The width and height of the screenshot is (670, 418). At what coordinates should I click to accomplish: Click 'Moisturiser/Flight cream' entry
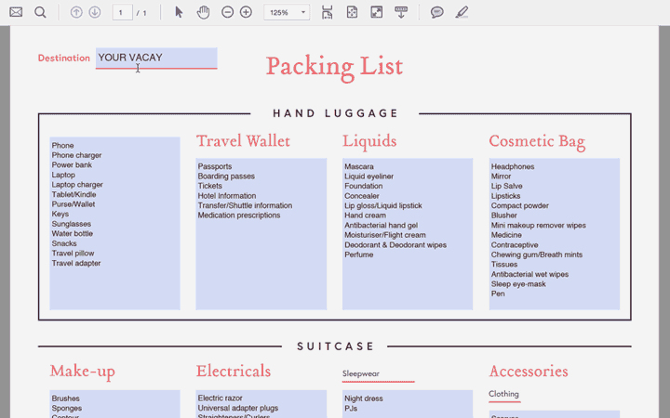[x=385, y=235]
